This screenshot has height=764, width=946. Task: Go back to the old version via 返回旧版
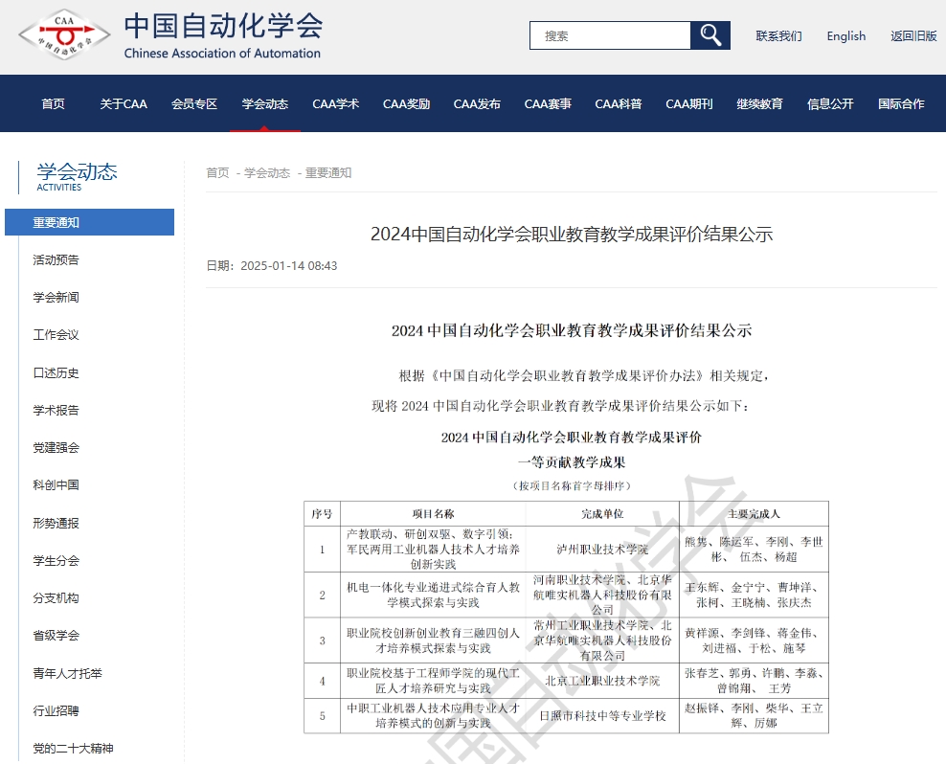(x=913, y=36)
